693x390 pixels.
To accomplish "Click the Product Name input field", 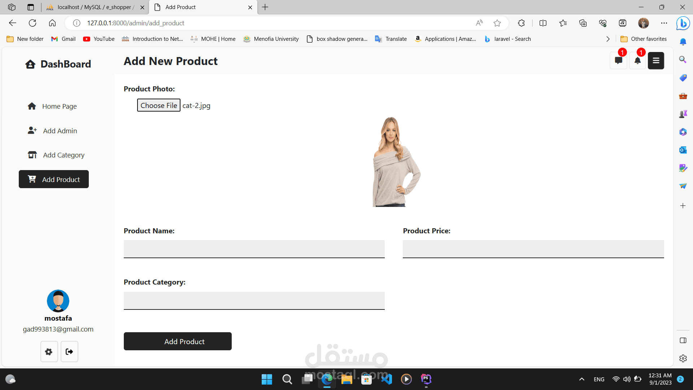I will point(254,249).
